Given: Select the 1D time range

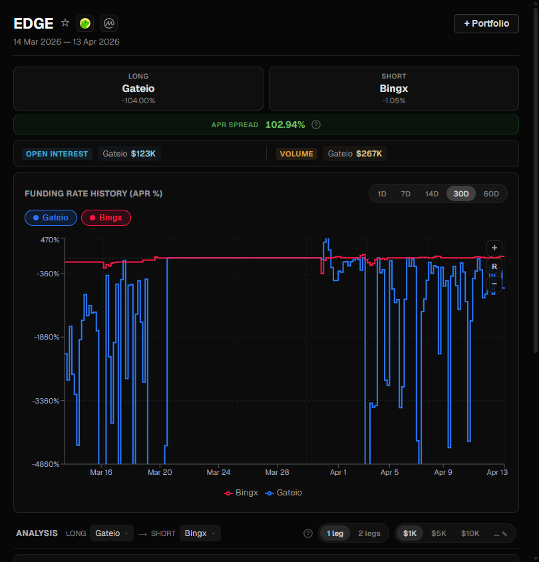Looking at the screenshot, I should click(382, 194).
